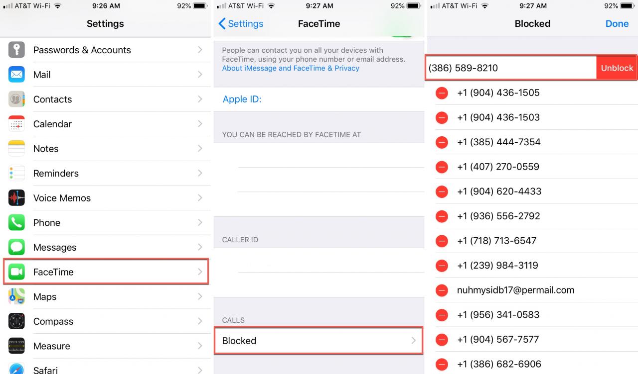The width and height of the screenshot is (638, 374).
Task: Tap the Compass app icon
Action: tap(16, 321)
